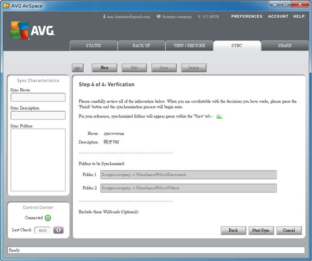Click the Sync Name input field
The width and height of the screenshot is (312, 261).
coord(38,97)
